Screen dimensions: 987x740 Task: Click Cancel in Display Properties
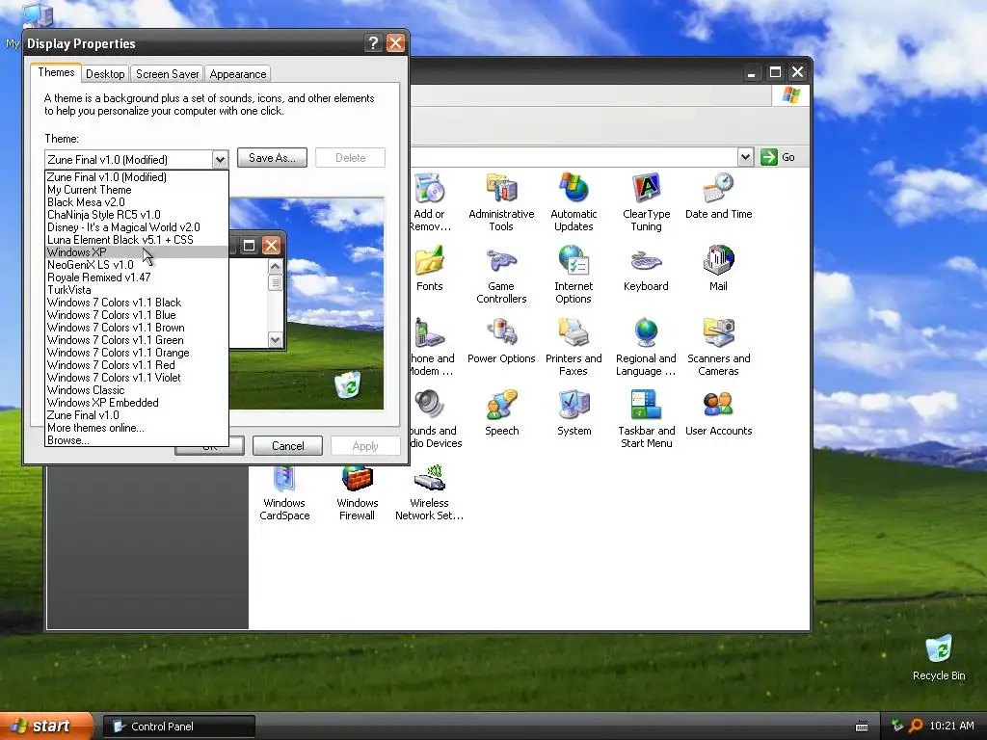287,445
